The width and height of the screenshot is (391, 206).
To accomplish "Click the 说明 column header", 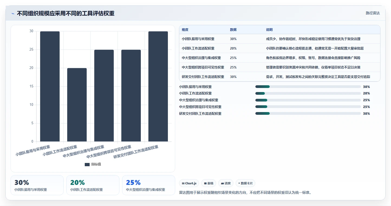I will (x=269, y=30).
